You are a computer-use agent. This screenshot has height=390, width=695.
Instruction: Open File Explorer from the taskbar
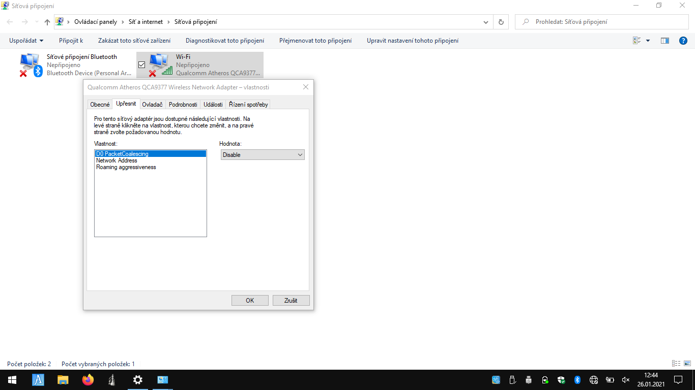pos(63,380)
